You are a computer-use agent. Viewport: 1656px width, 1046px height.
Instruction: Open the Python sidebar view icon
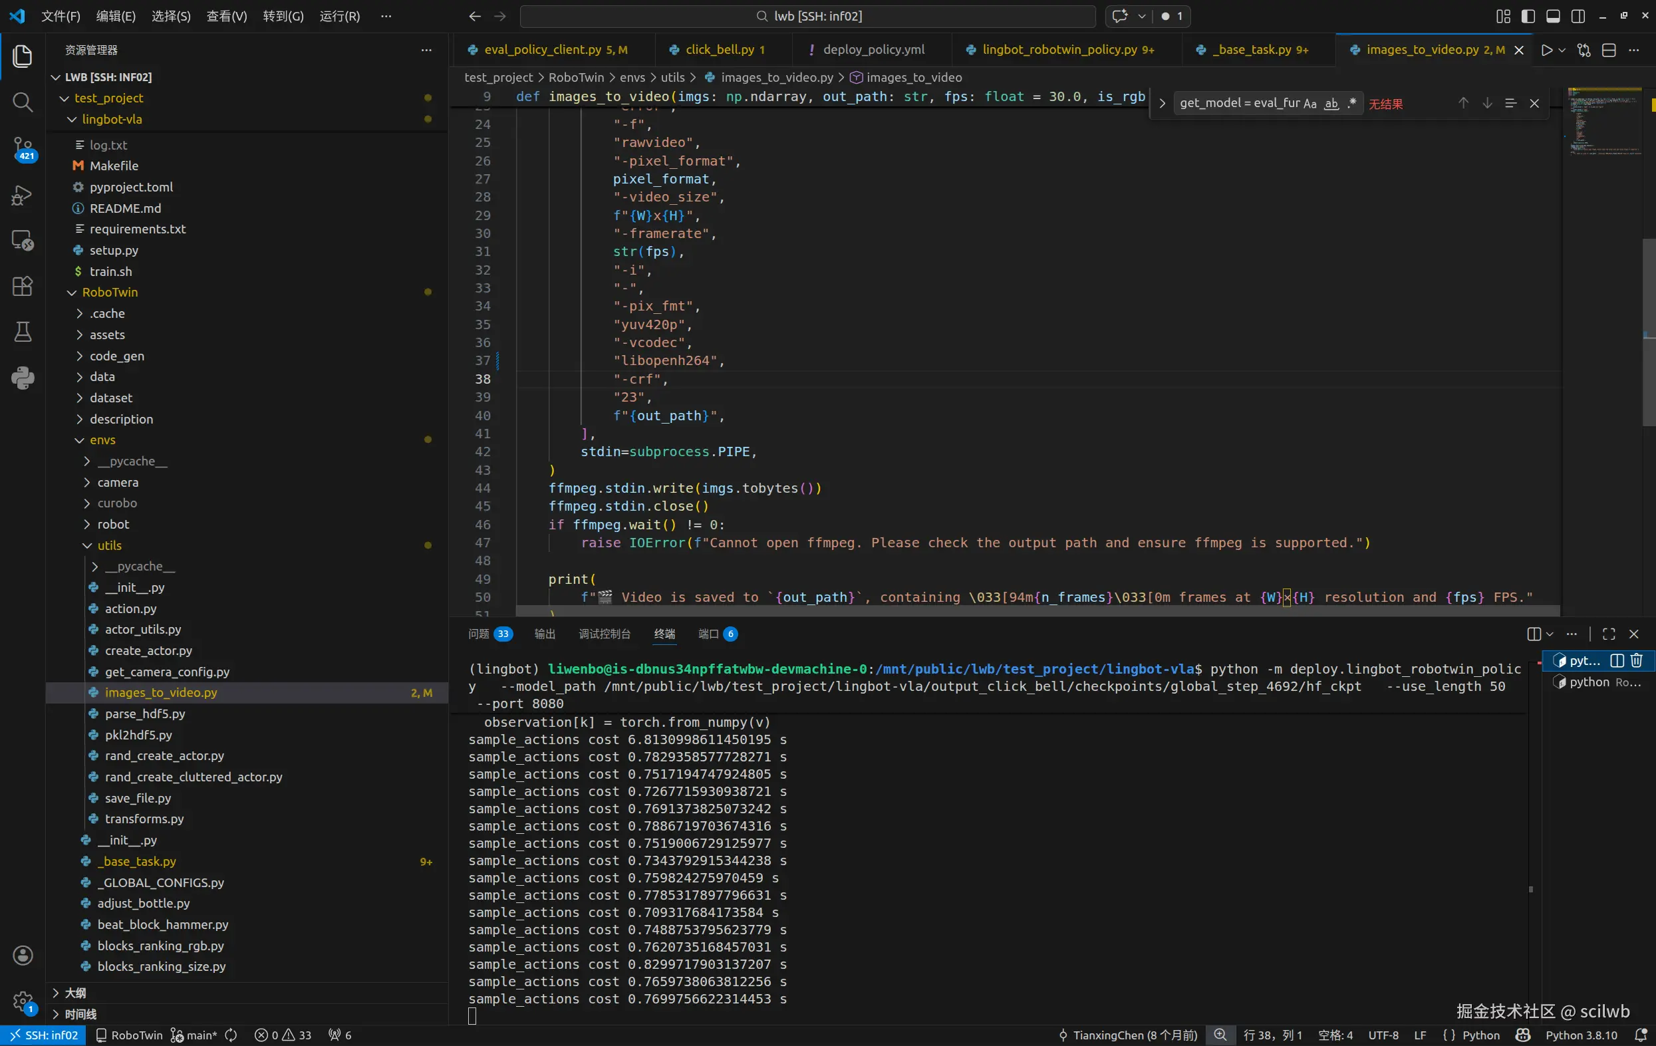[x=23, y=378]
